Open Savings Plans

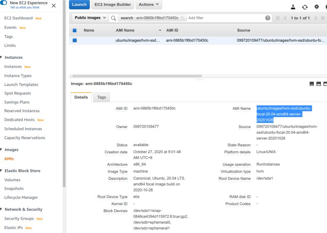click(17, 102)
